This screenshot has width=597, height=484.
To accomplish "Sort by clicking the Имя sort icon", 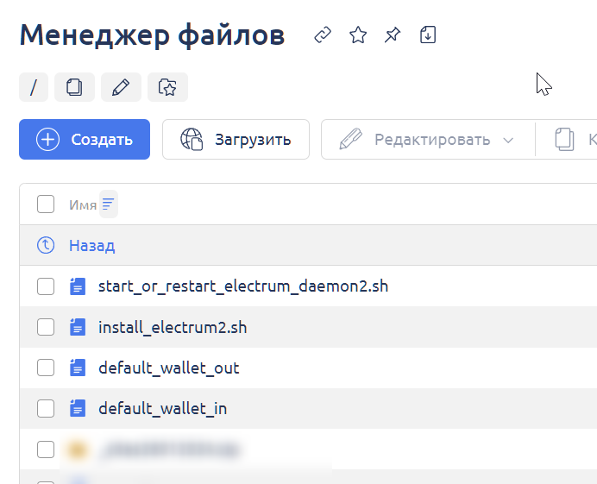I will pos(108,204).
